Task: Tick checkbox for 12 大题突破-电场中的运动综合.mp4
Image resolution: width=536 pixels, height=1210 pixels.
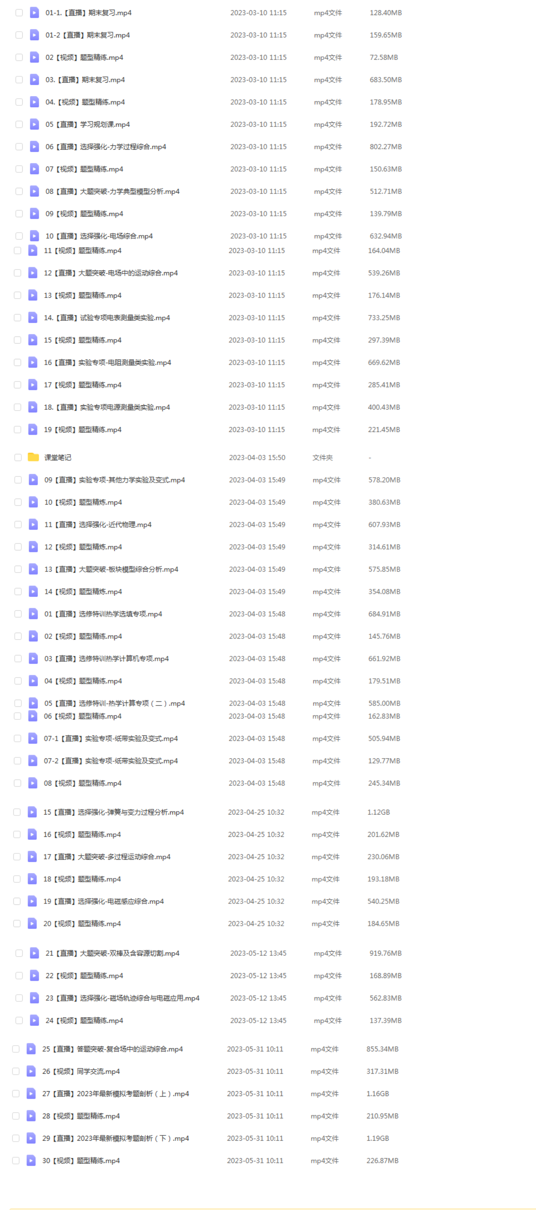Action: coord(17,273)
